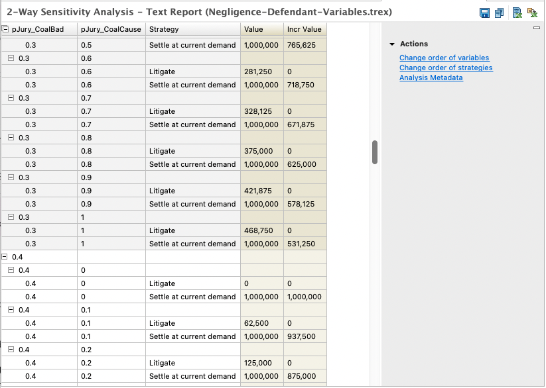This screenshot has width=546, height=388.
Task: Select the Incr Value 718,750 cell
Action: pyautogui.click(x=305, y=85)
